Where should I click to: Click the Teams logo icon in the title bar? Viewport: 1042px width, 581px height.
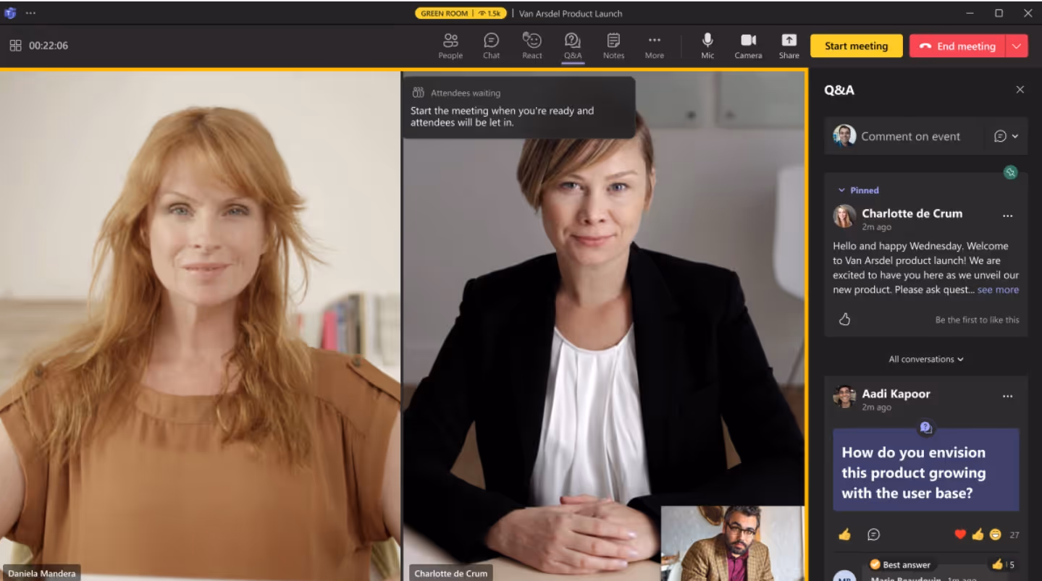point(10,13)
